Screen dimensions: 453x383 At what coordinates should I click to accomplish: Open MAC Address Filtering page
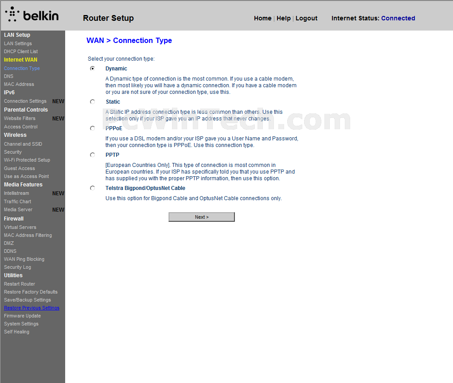(x=28, y=235)
